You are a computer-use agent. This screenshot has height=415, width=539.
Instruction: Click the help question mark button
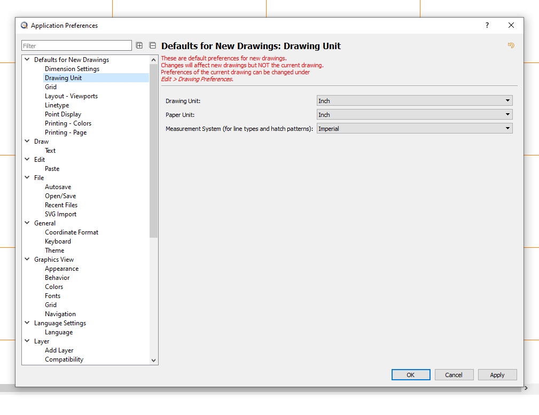[x=487, y=26]
